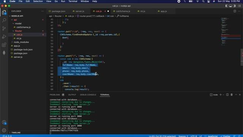Change JavaScript language mode in status bar

coord(213,136)
